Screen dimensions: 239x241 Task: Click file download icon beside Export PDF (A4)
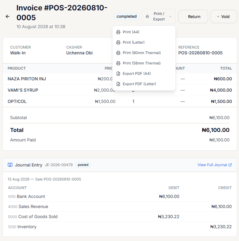point(118,74)
